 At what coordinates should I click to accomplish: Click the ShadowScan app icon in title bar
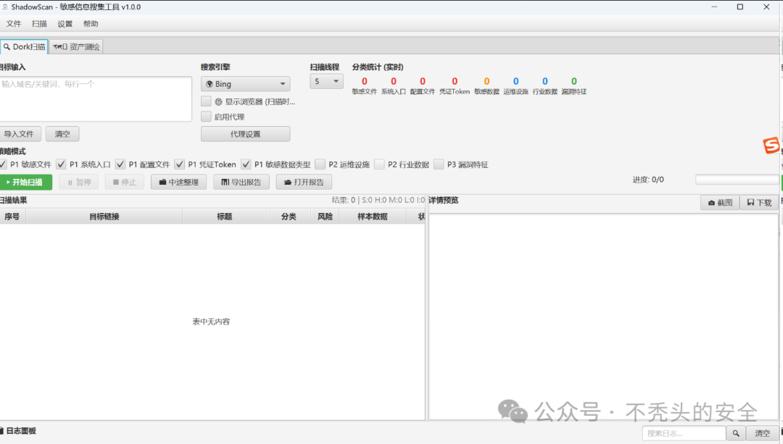4,7
